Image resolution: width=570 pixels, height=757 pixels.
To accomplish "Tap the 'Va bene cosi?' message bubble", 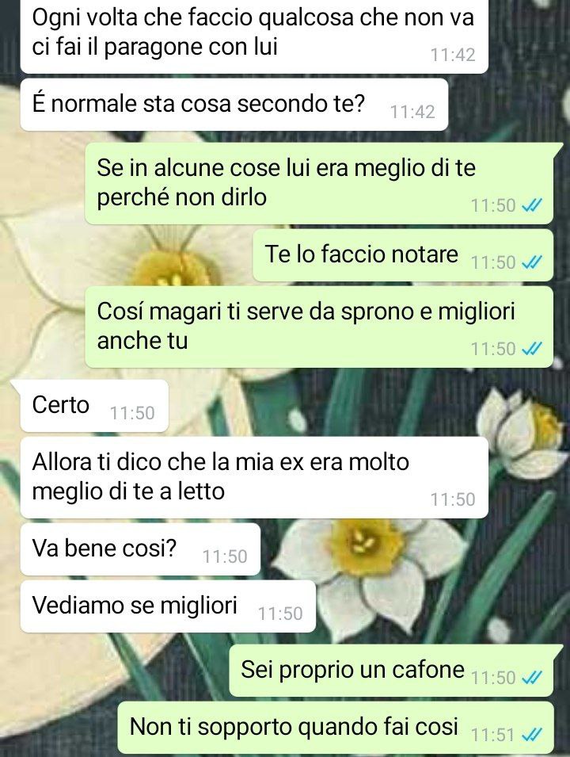I will 140,549.
